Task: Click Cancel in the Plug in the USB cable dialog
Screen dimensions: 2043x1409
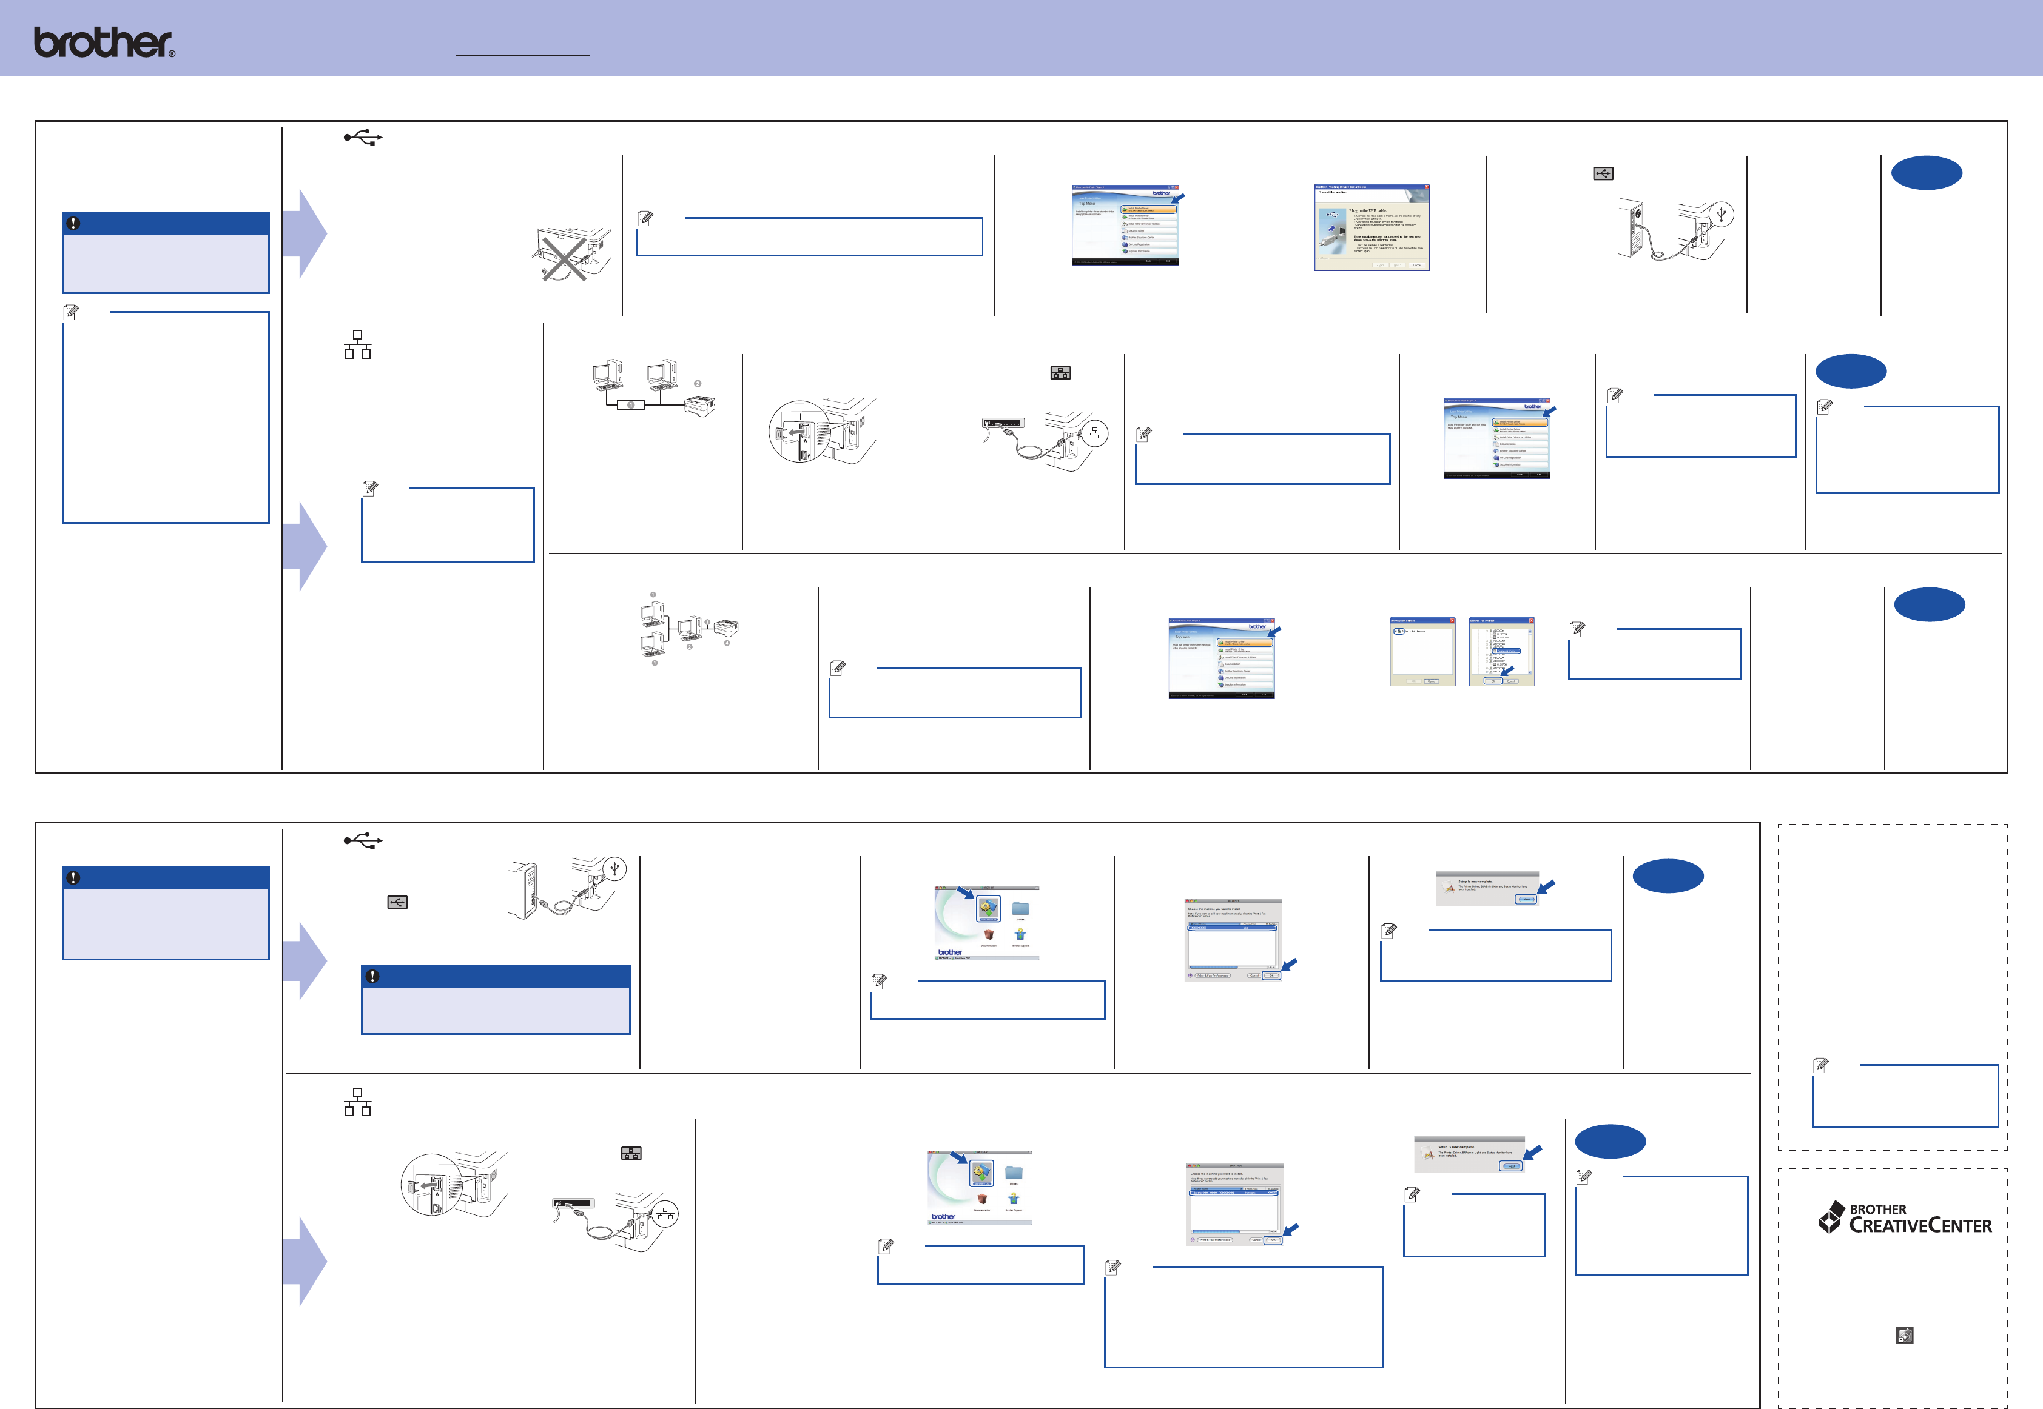Action: pos(1416,265)
